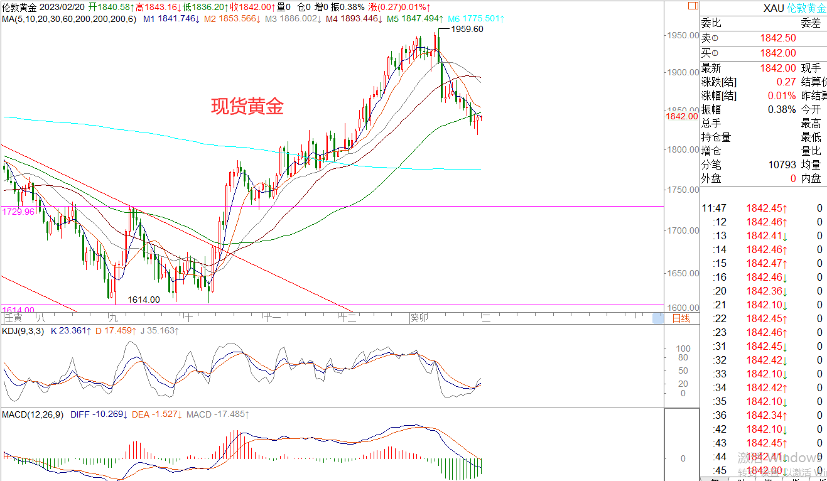Select the :15 tick row 1842.47

point(763,264)
